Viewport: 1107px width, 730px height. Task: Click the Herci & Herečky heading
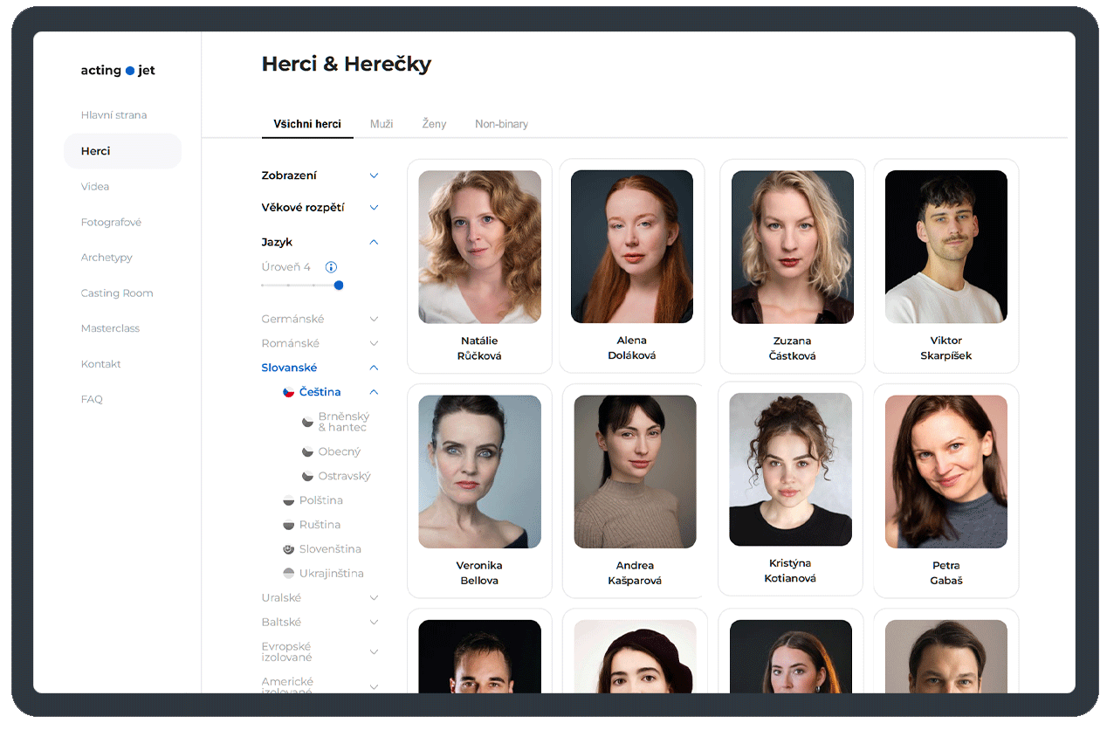coord(347,64)
